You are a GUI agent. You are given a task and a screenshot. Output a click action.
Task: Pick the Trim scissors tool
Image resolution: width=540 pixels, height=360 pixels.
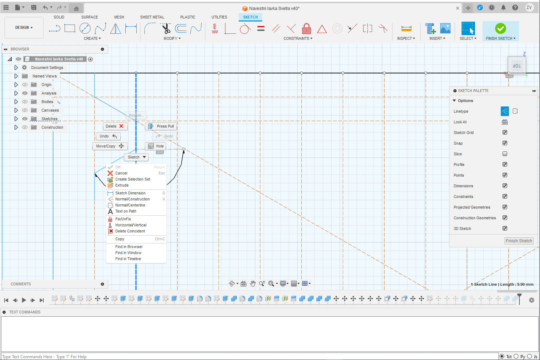166,28
